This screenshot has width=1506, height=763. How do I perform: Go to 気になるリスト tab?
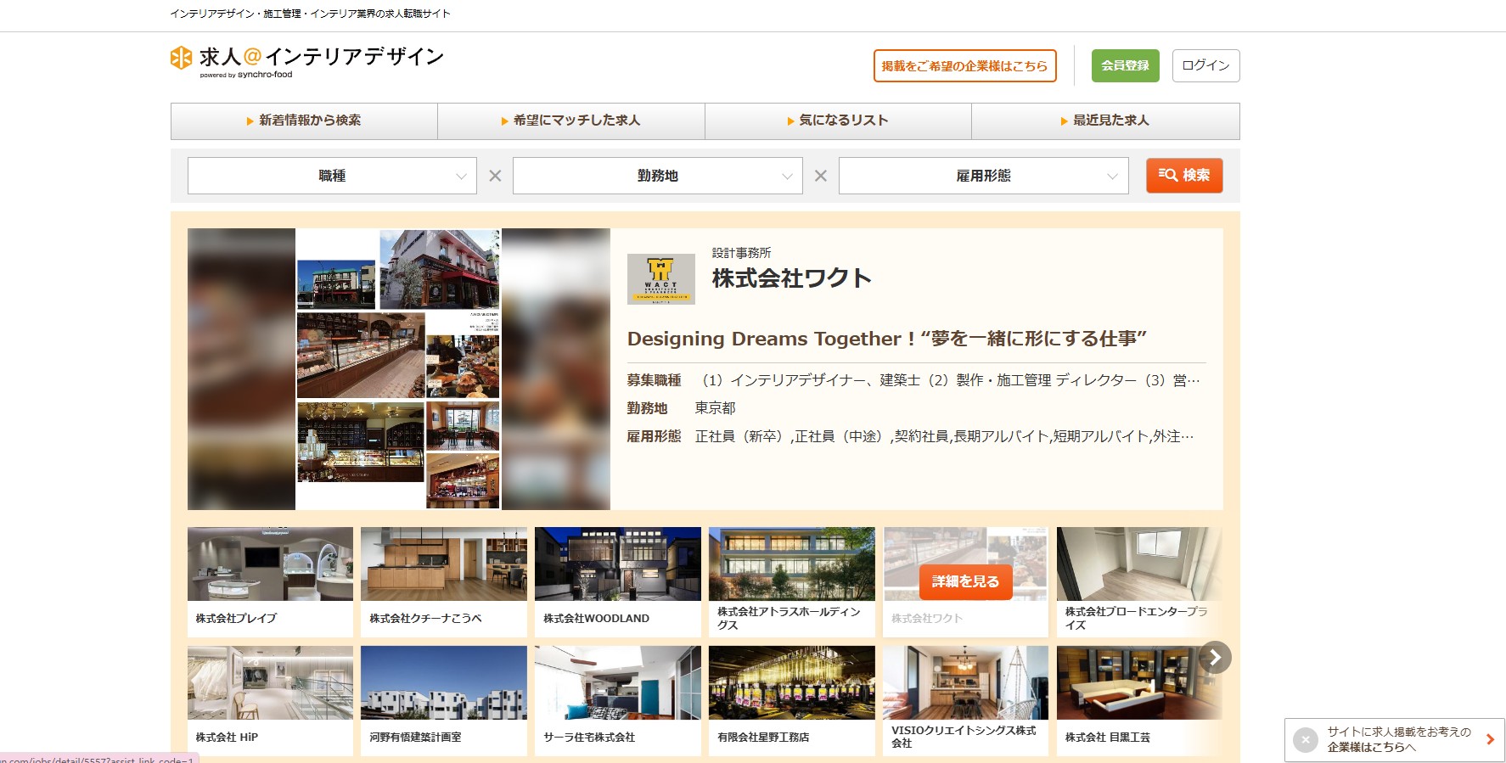pyautogui.click(x=838, y=121)
